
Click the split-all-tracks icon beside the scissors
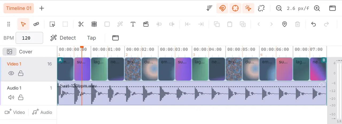point(94,24)
